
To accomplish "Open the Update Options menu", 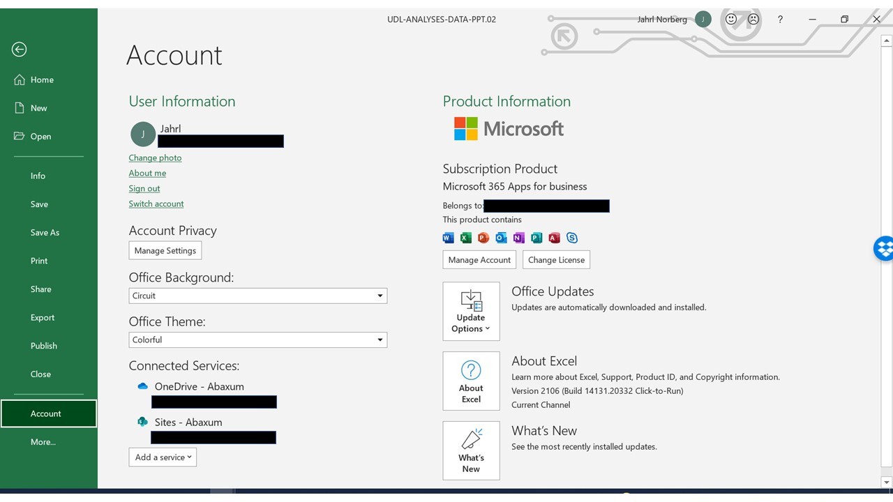I will coord(471,311).
